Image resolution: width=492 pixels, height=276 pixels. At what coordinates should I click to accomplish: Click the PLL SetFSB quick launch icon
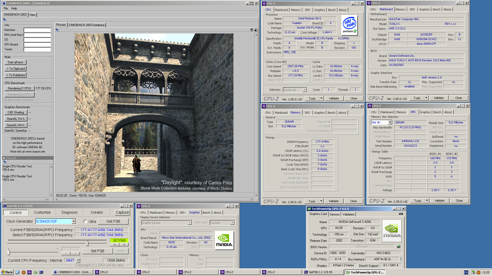tap(41, 272)
